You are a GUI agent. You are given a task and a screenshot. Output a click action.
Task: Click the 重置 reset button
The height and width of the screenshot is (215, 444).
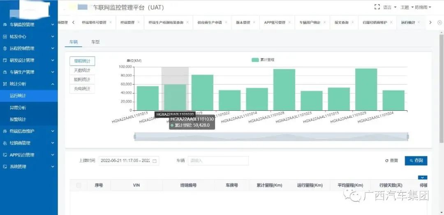(x=392, y=161)
